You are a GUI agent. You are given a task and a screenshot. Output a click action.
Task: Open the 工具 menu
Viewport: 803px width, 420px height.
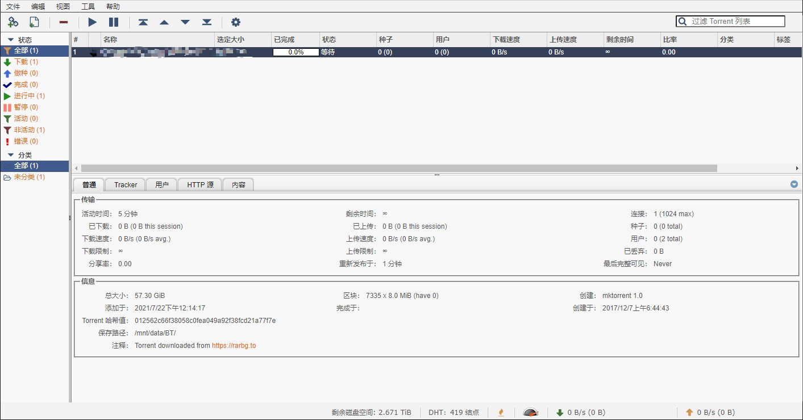pos(88,7)
